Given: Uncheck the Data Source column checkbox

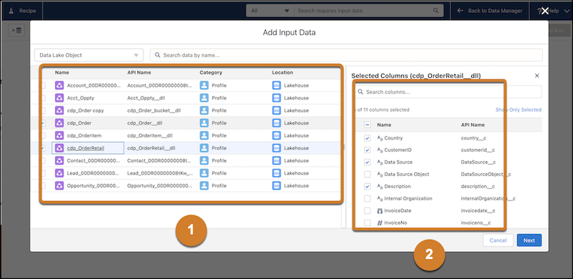Looking at the screenshot, I should pyautogui.click(x=367, y=162).
